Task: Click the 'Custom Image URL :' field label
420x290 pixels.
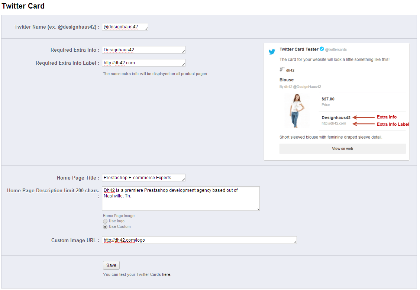Action: tap(75, 241)
